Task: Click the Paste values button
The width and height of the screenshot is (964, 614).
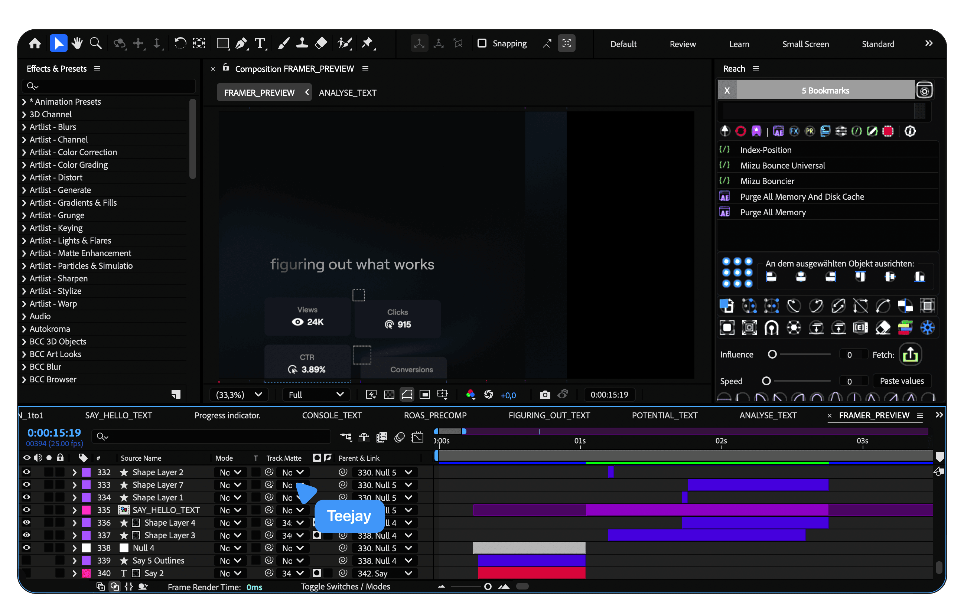Action: 902,381
